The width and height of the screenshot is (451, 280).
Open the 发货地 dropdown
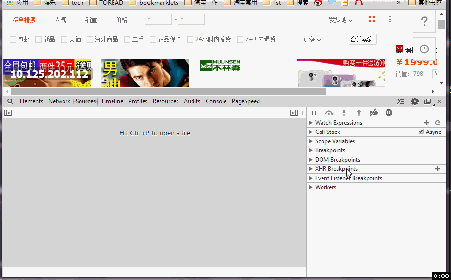point(340,20)
